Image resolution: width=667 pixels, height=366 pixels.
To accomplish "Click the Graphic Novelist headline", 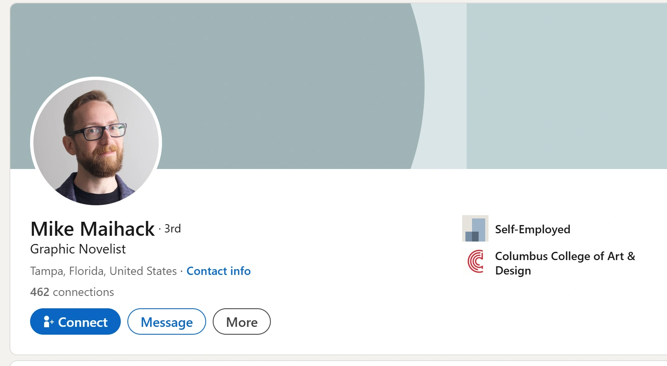I will (x=78, y=249).
